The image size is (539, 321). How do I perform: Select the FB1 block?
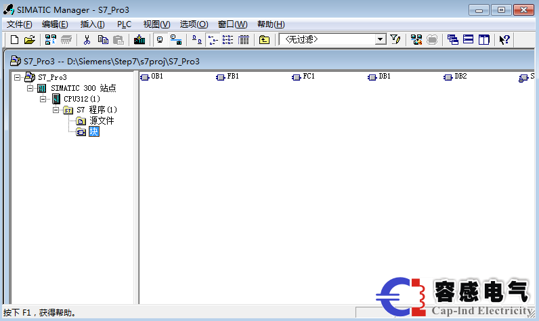tap(228, 77)
